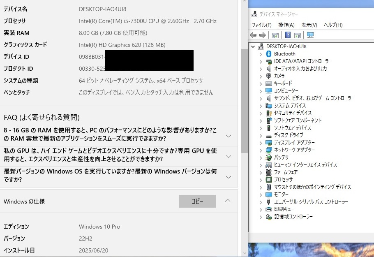Expand the Bluetooth tree node
This screenshot has width=374, height=257.
[261, 54]
